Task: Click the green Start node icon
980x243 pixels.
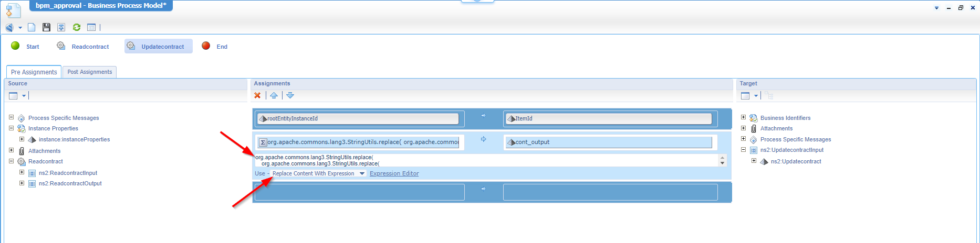Action: click(15, 46)
